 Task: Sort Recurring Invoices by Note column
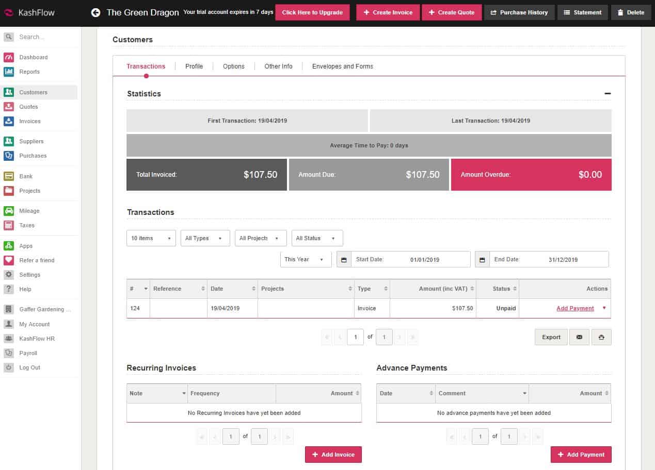point(157,393)
